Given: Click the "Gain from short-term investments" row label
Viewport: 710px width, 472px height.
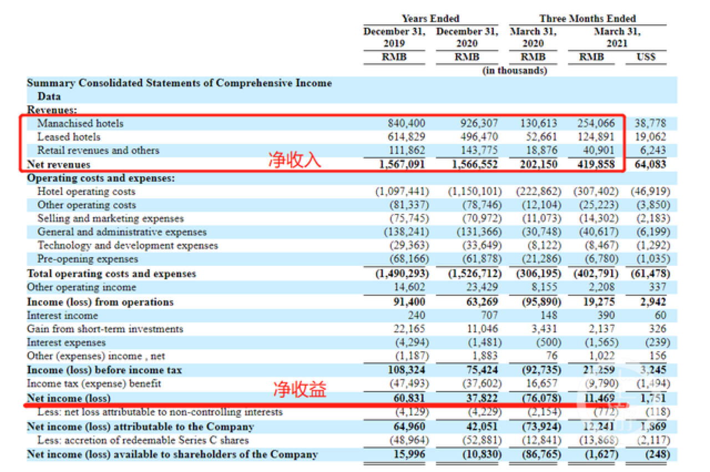Looking at the screenshot, I should coord(105,329).
